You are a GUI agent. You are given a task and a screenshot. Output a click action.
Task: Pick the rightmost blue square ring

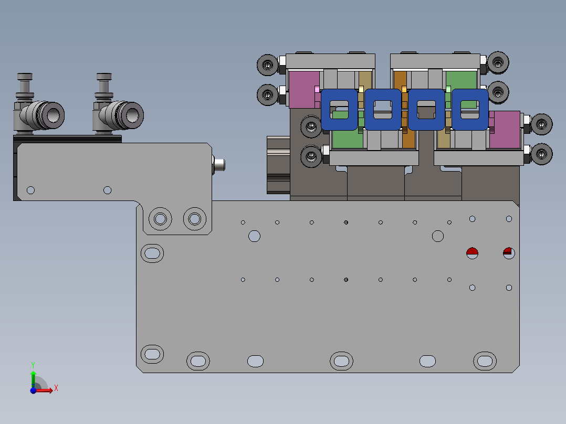click(470, 110)
